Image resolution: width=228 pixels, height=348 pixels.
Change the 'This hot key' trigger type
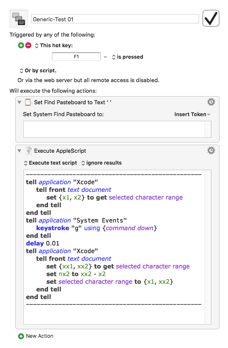(54, 46)
